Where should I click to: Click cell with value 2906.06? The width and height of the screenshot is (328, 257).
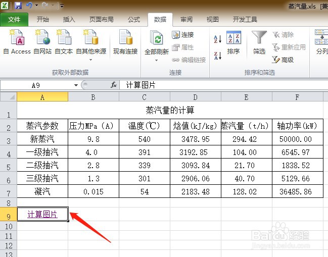(196, 178)
